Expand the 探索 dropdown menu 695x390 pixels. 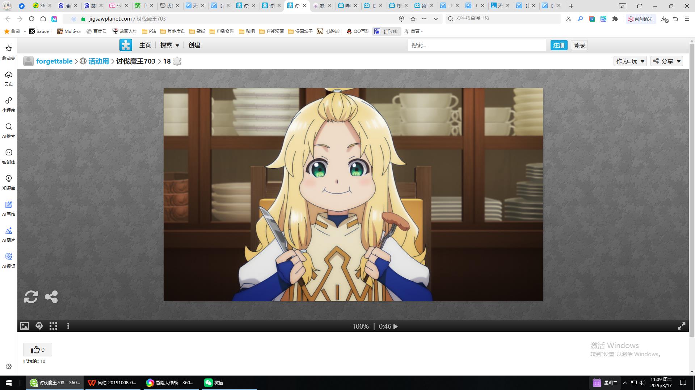click(169, 45)
